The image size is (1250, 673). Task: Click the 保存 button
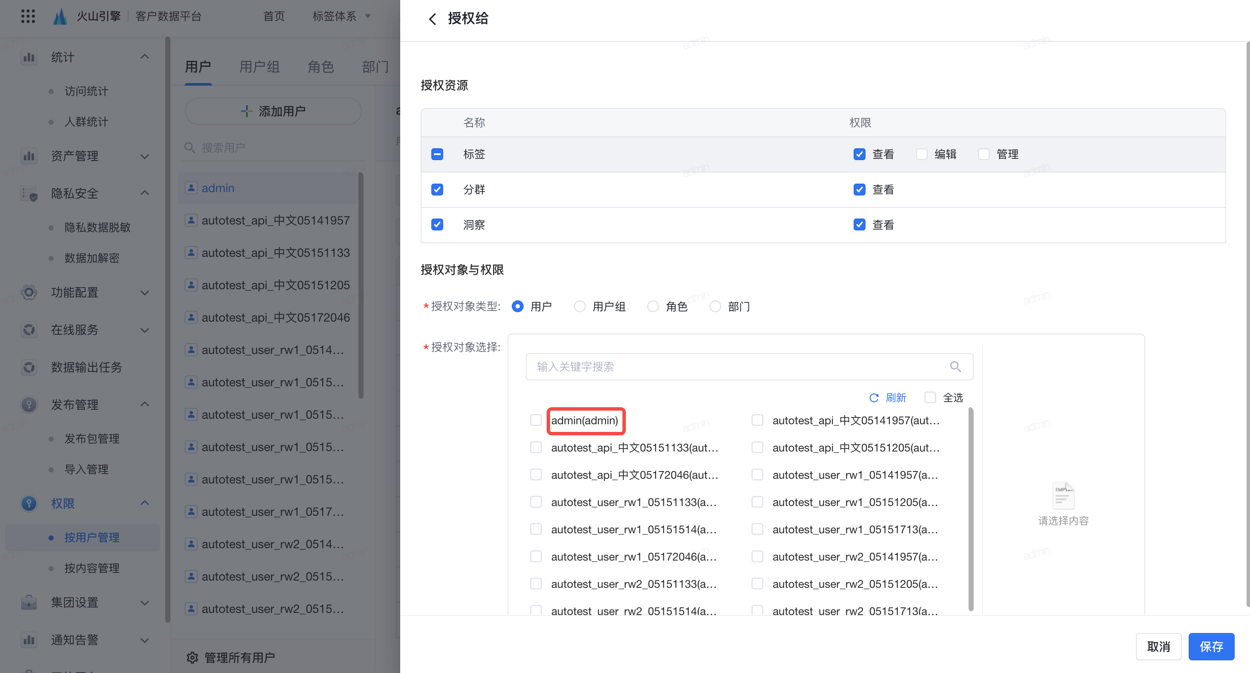click(x=1211, y=646)
